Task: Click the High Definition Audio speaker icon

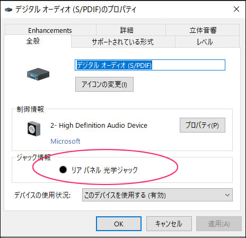Action: coord(34,129)
